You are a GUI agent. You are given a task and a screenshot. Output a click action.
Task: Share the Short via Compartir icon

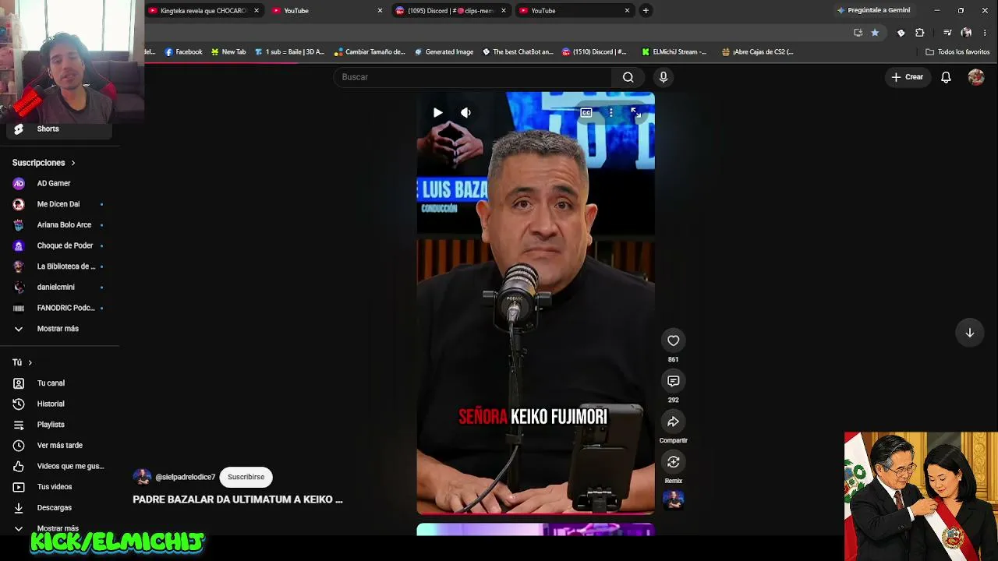[x=673, y=422]
